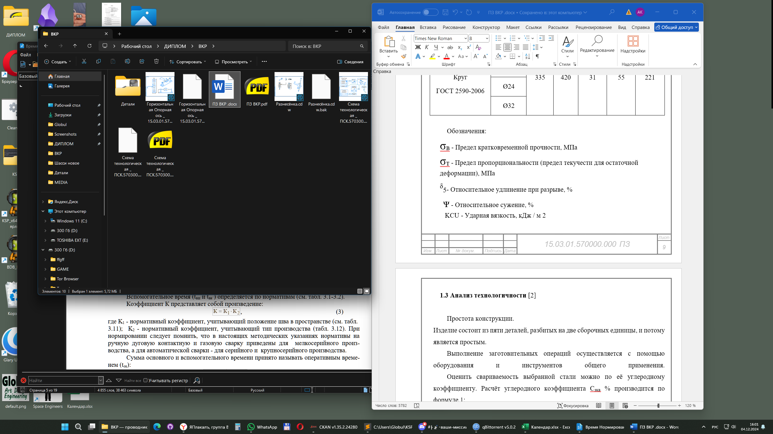Screen dimensions: 773x434
Task: Click Сведения button in Explorer
Action: tap(350, 61)
